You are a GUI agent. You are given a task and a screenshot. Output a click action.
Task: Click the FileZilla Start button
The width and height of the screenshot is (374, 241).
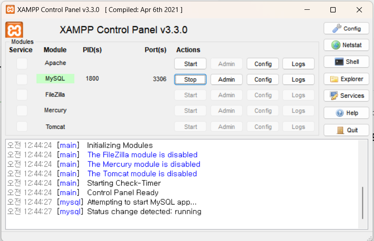(x=190, y=95)
